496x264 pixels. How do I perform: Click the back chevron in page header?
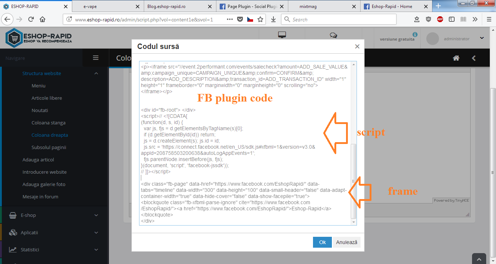(x=473, y=58)
